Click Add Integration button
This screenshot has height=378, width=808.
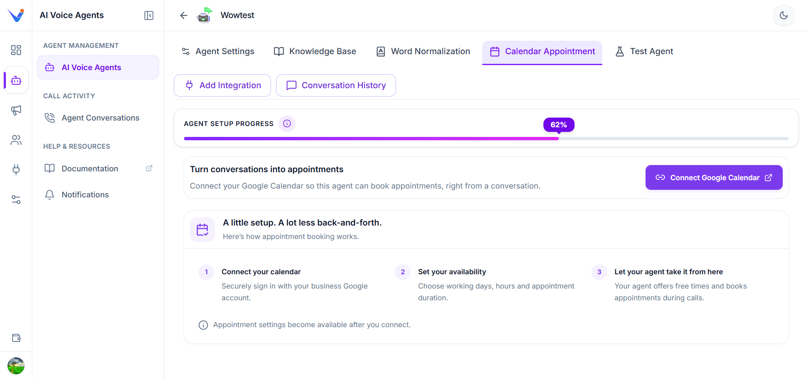point(222,86)
